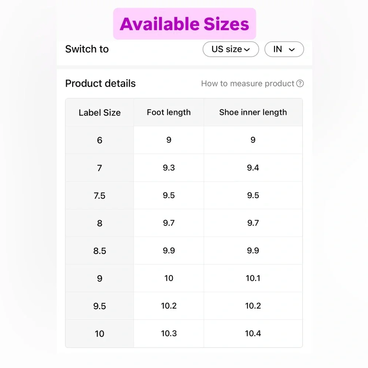
Task: Click foot length 9.3 cell
Action: [169, 167]
